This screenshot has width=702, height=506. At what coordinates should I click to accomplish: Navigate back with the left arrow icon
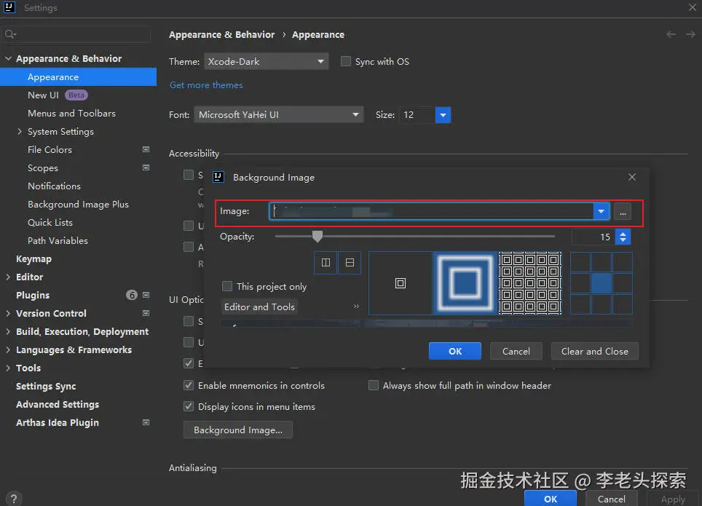pos(671,34)
